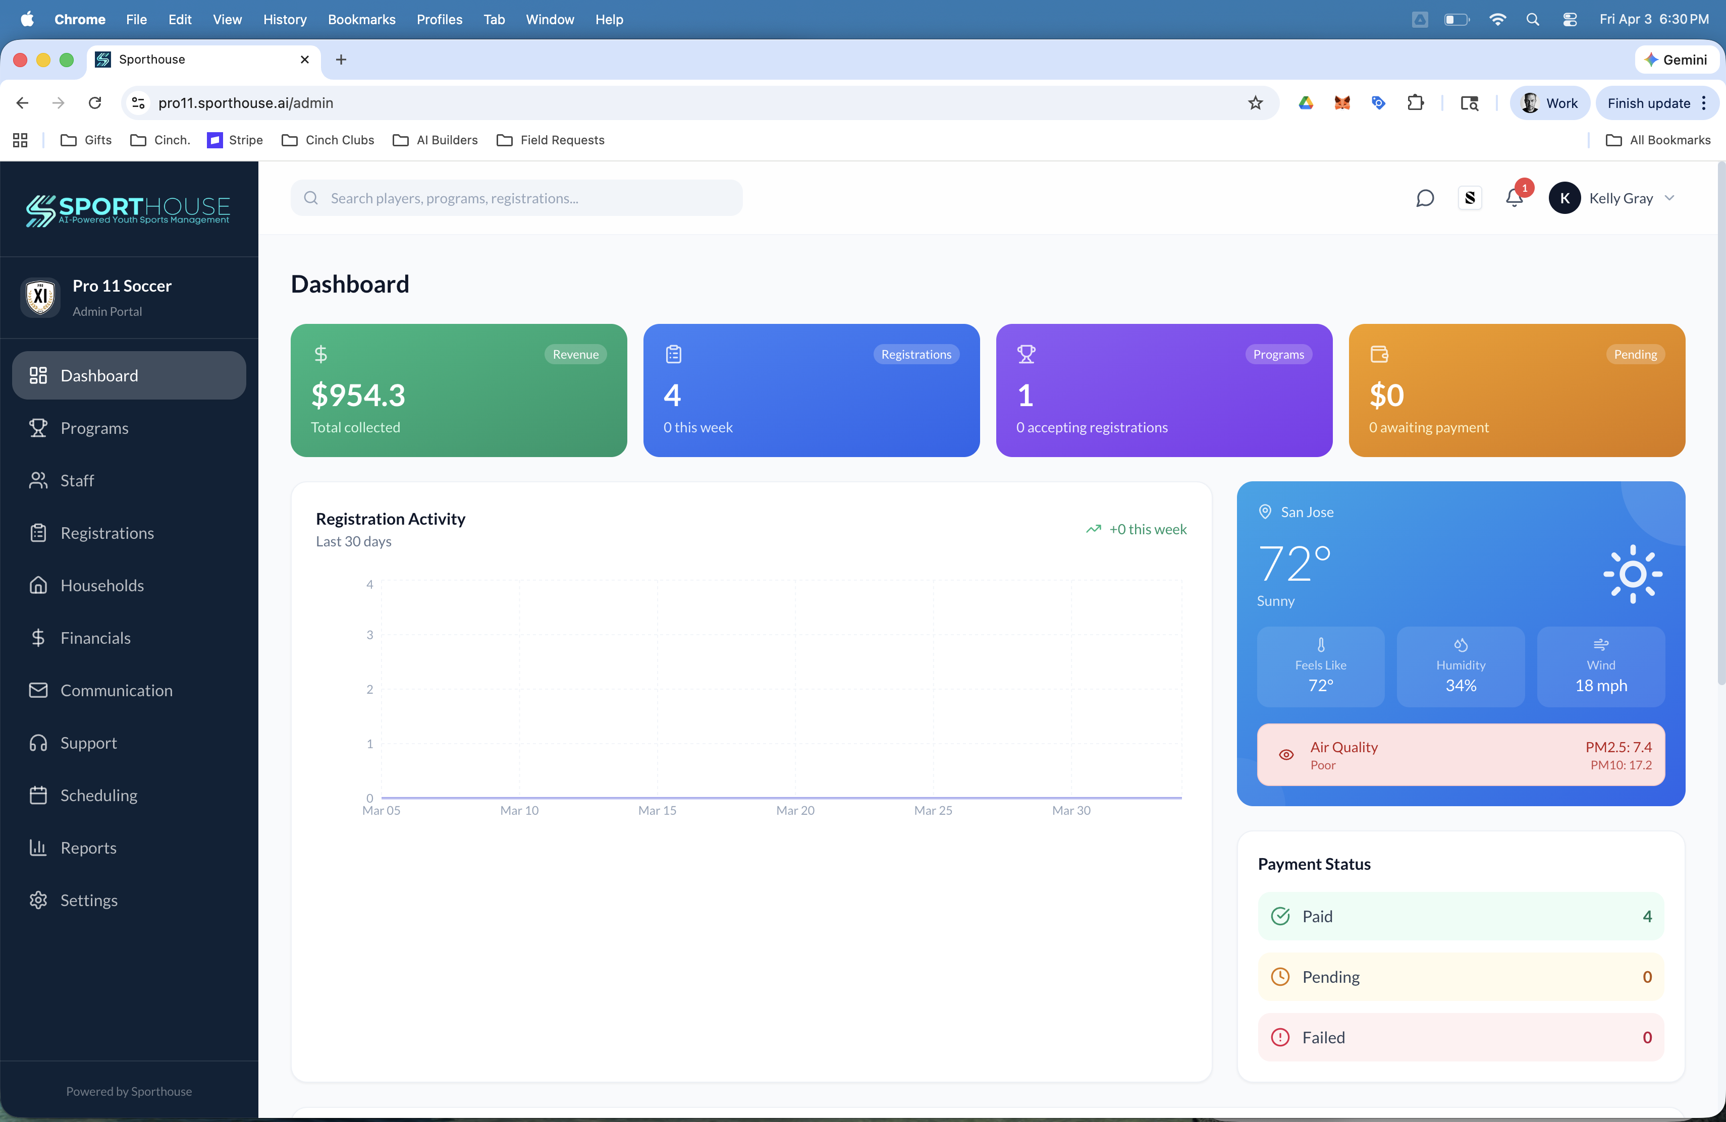The width and height of the screenshot is (1726, 1122).
Task: Click the '+0 this week' trend label
Action: 1147,529
